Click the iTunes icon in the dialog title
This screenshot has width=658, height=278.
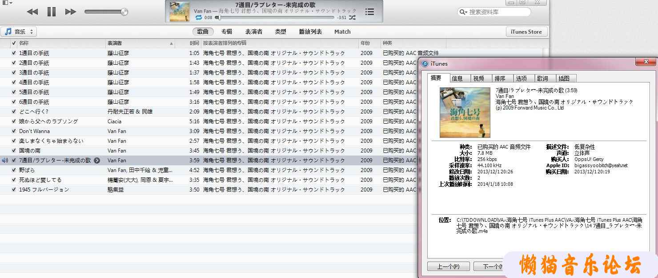click(x=425, y=63)
